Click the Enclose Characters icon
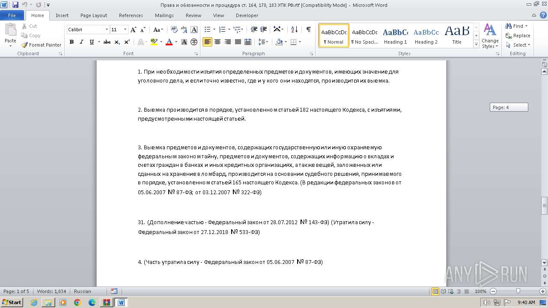Viewport: 548px width, 308px height. pos(194,42)
